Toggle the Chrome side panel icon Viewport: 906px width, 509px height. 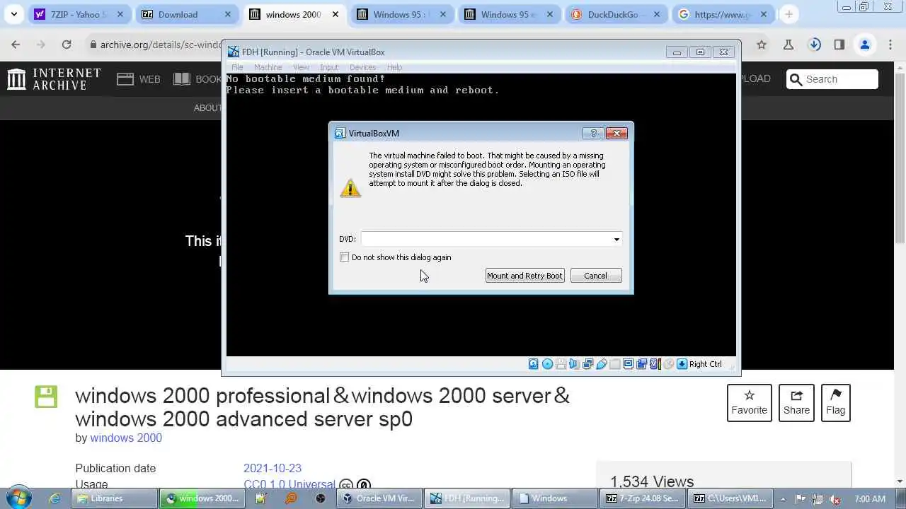click(x=839, y=45)
